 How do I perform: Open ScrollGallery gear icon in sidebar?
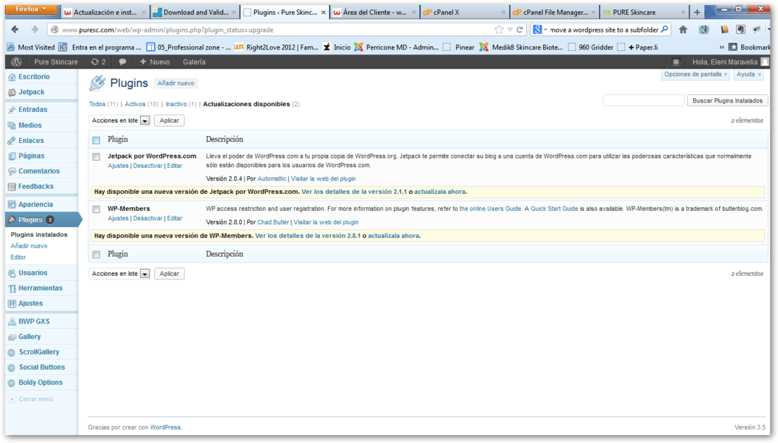[x=12, y=352]
